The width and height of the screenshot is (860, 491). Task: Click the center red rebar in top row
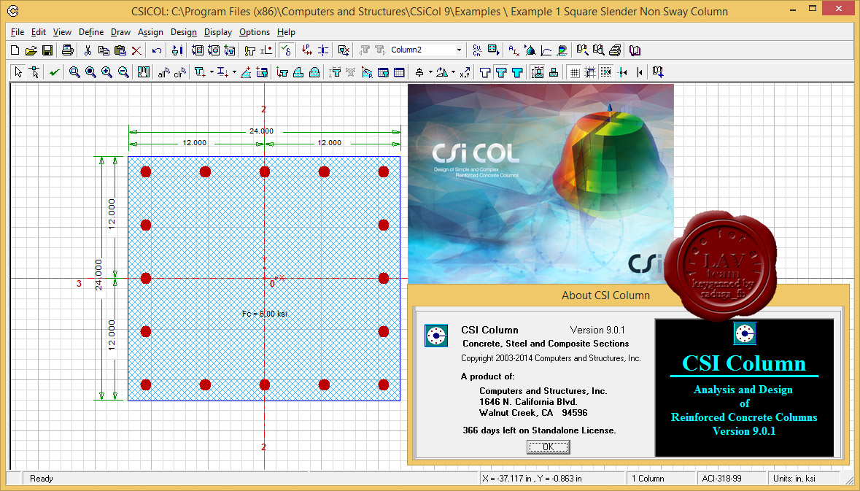pyautogui.click(x=264, y=171)
